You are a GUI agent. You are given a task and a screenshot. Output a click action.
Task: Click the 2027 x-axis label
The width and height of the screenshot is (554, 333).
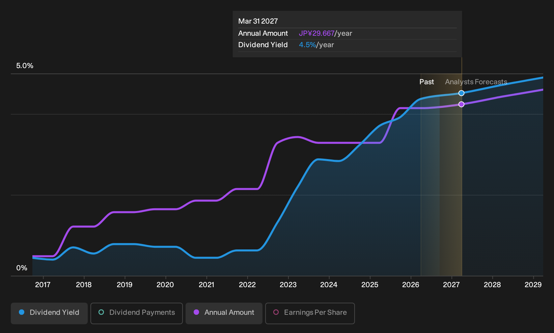coord(451,285)
